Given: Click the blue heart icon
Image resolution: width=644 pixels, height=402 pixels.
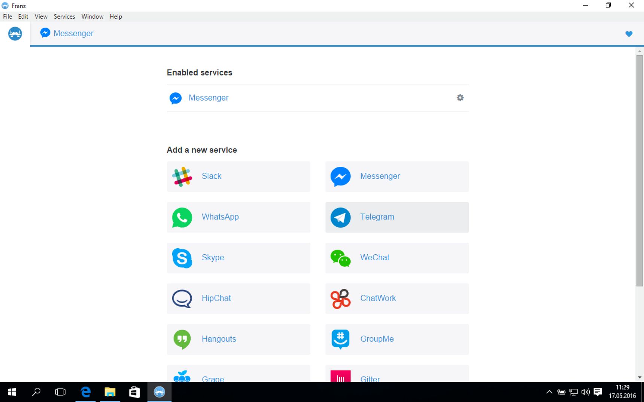Looking at the screenshot, I should pyautogui.click(x=629, y=34).
